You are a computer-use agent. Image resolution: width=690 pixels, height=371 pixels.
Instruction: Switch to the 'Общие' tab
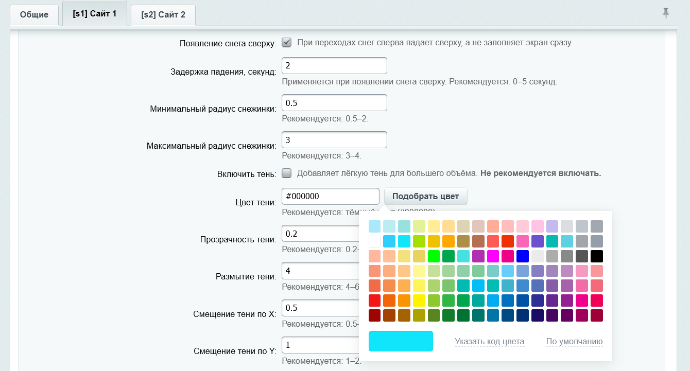pyautogui.click(x=34, y=14)
